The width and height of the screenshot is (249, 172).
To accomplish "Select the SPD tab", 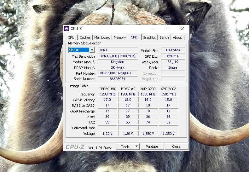I will pyautogui.click(x=134, y=37).
